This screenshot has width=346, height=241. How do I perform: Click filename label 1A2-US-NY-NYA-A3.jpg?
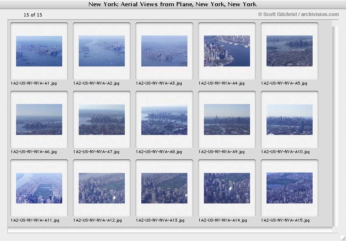[159, 83]
